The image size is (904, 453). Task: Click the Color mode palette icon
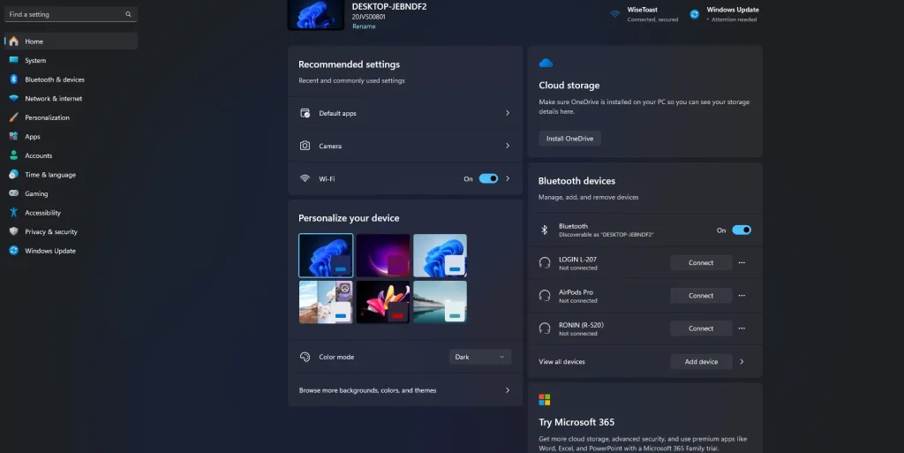(305, 357)
